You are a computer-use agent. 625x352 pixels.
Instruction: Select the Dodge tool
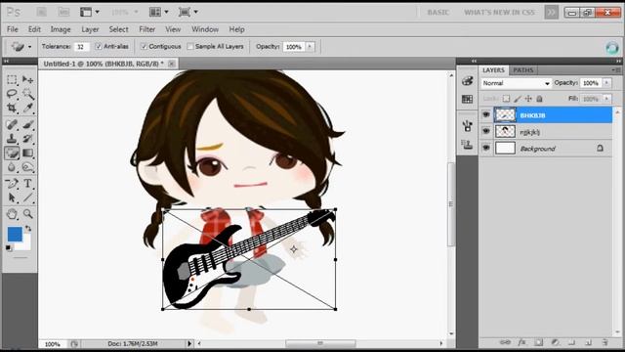(x=27, y=167)
